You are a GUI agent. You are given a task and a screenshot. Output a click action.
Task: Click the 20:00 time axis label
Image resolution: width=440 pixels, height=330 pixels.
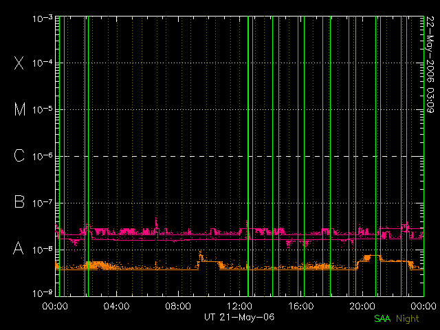(x=362, y=305)
